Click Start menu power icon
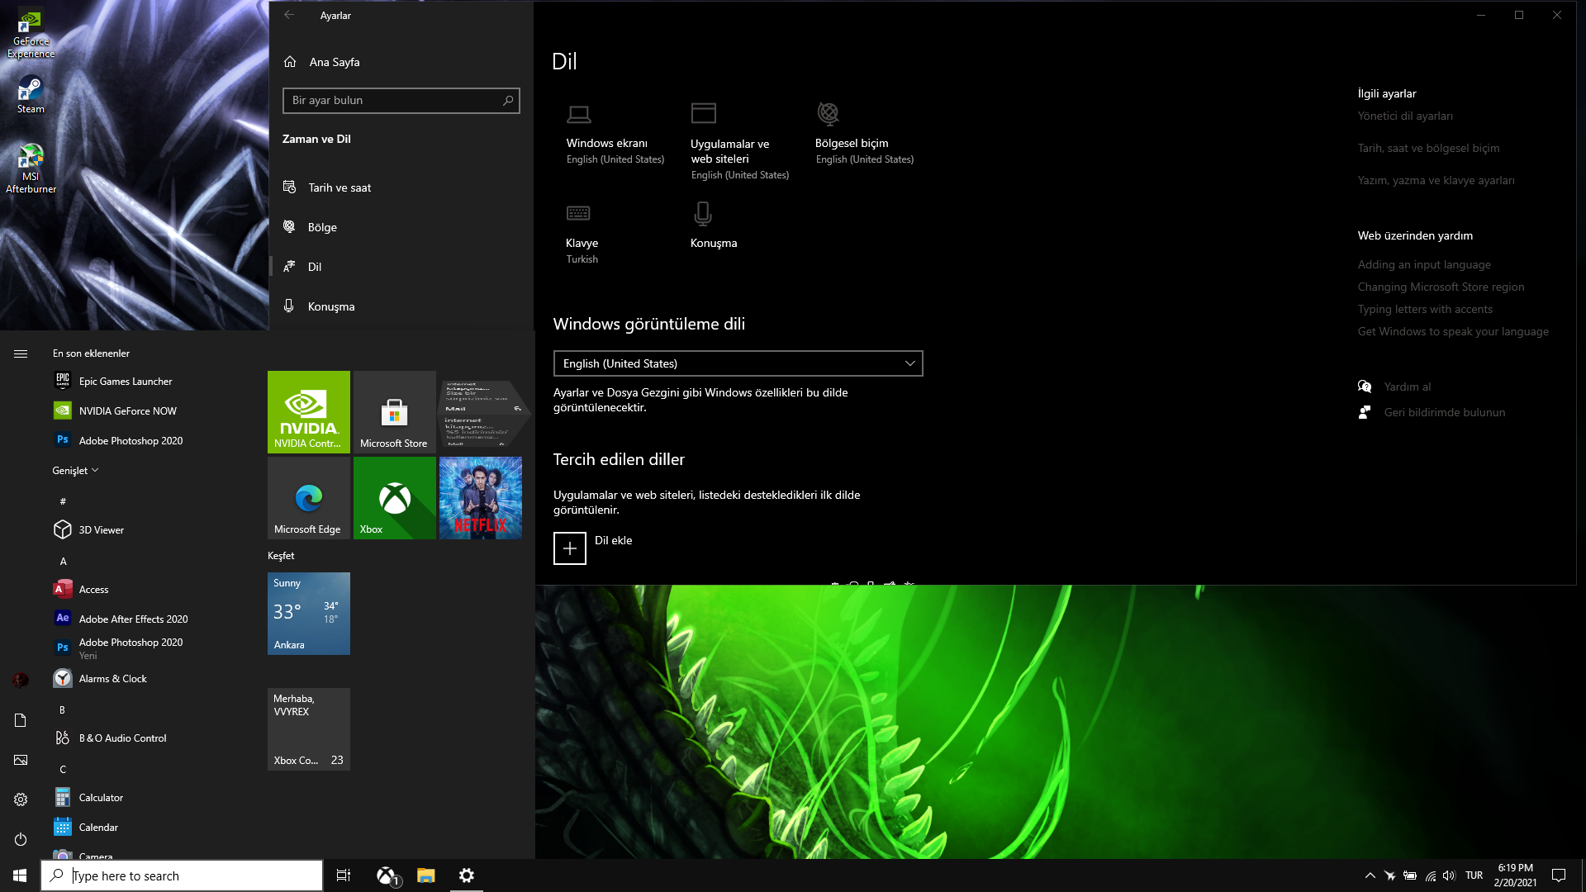This screenshot has height=892, width=1586. (21, 839)
